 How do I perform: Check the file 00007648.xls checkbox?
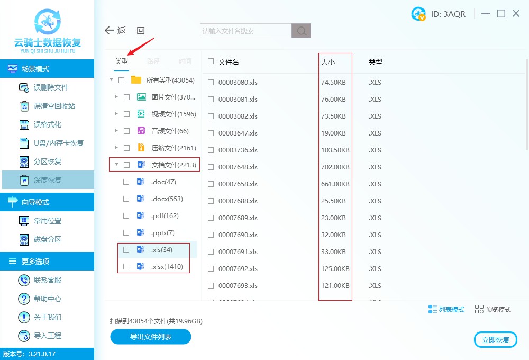pos(211,167)
